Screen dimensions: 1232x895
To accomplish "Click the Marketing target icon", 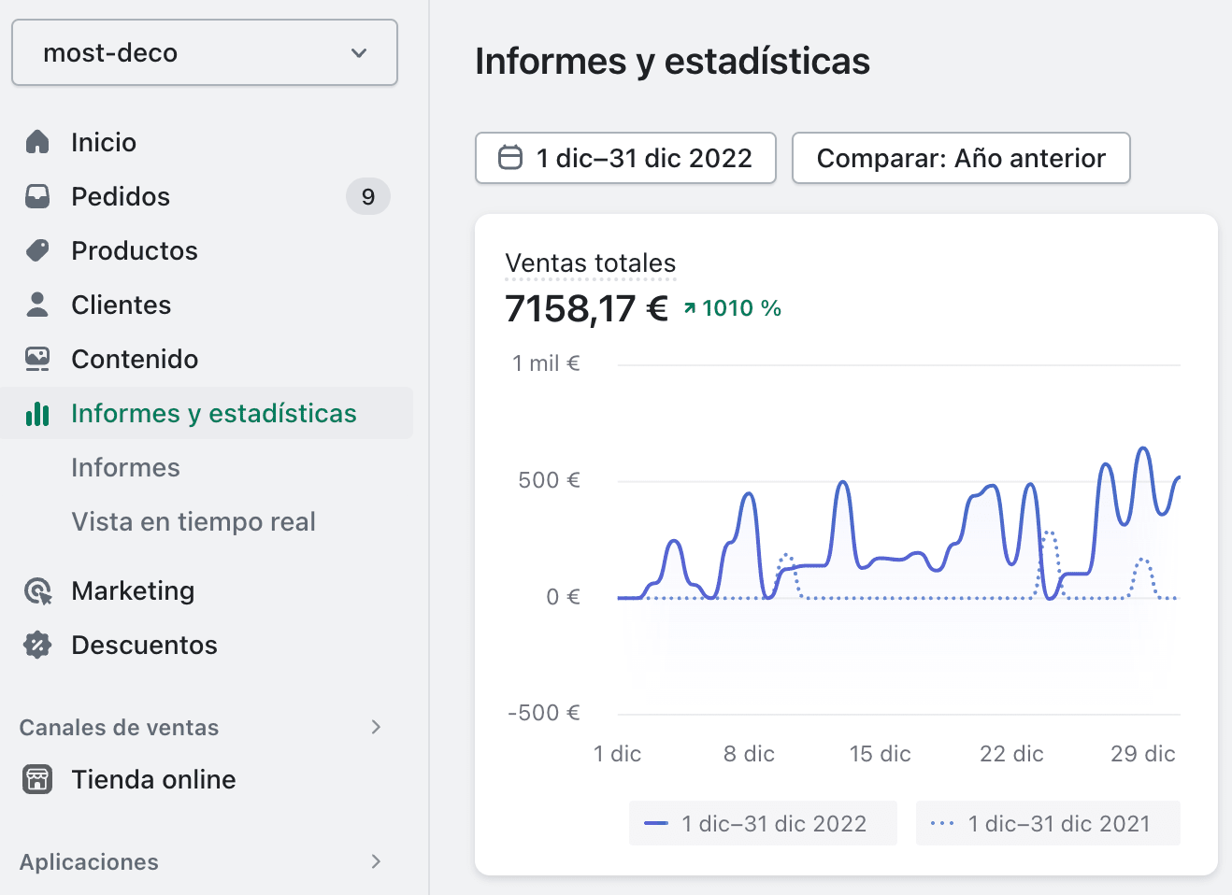I will pos(37,590).
